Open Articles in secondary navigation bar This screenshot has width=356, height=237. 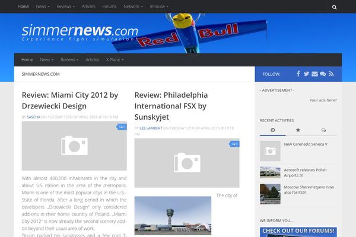click(92, 60)
